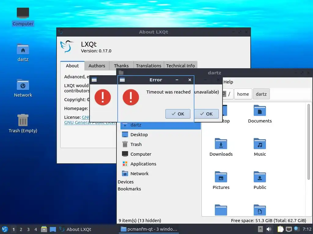Screen dimensions: 313x234
Task: Click the red error icon in Timeout dialog
Action: [131, 97]
